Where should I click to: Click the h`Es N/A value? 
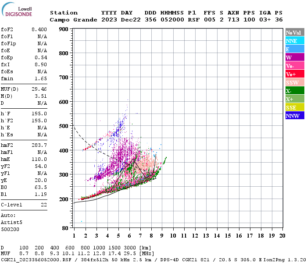coord(42,135)
